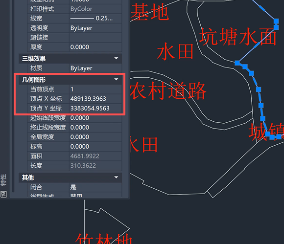Screen dimensions: 284x244
Task: Click the 超链接 empty field
Action: [x=95, y=38]
